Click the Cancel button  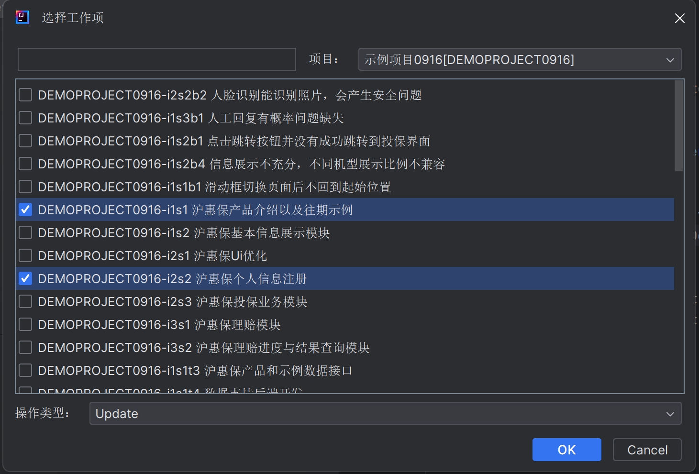[x=647, y=450]
